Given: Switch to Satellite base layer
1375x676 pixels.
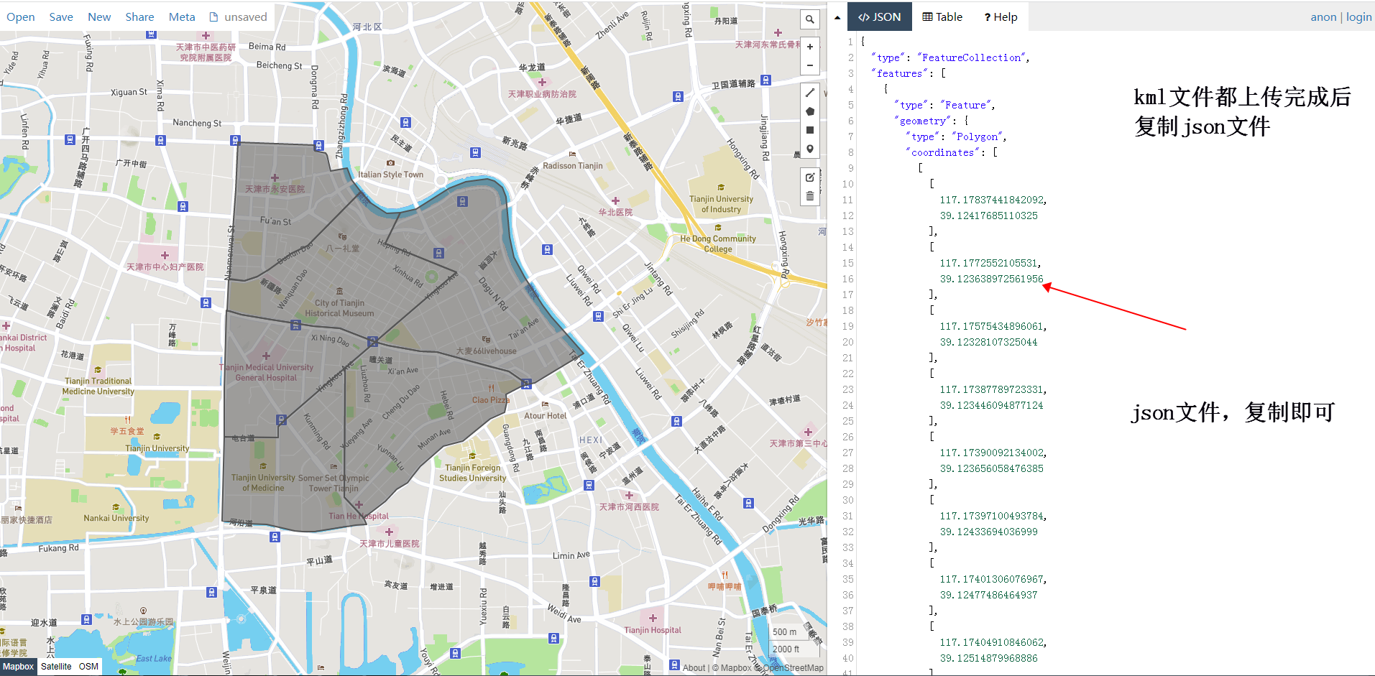Looking at the screenshot, I should [x=56, y=667].
